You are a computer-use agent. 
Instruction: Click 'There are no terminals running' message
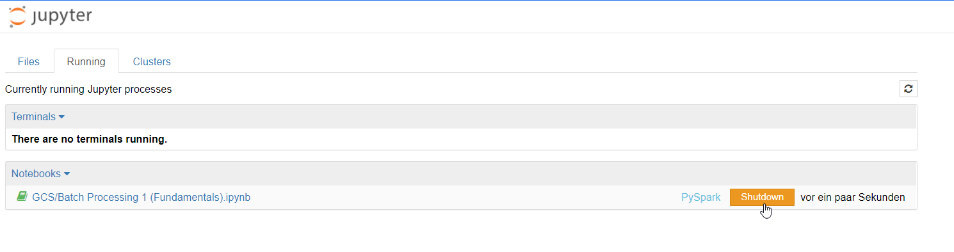(x=90, y=139)
